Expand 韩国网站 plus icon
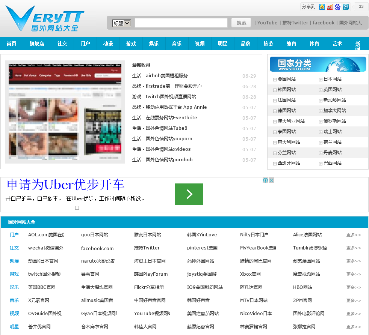This screenshot has width=369, height=335. 275,90
